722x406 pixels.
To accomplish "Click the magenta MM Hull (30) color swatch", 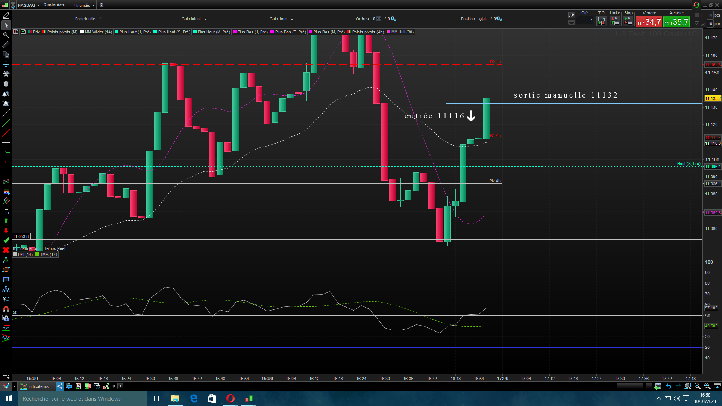I will pyautogui.click(x=388, y=32).
